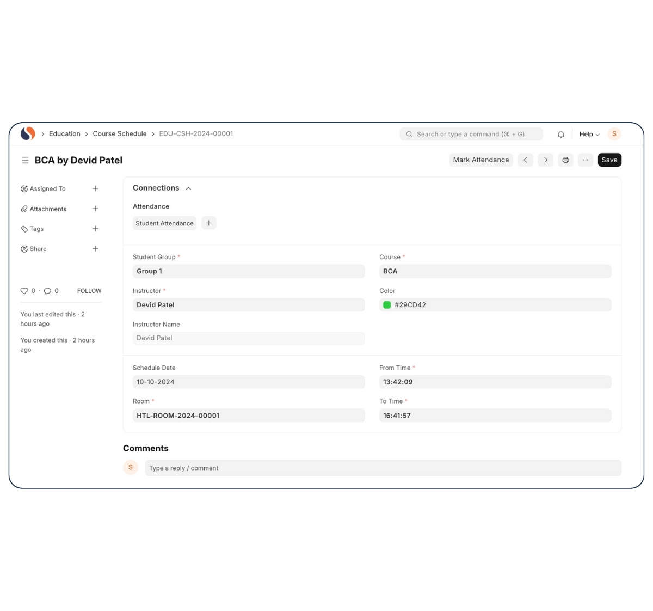Open the Help dropdown
This screenshot has width=653, height=611.
click(x=589, y=134)
